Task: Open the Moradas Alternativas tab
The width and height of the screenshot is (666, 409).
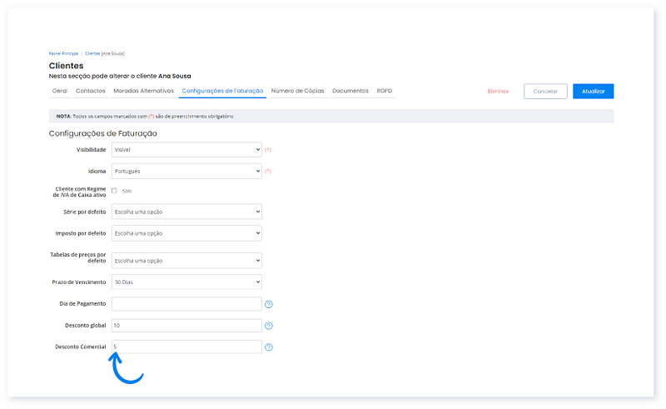Action: click(x=143, y=91)
